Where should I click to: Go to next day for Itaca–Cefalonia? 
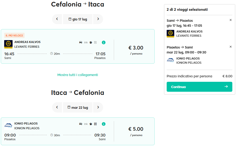tap(98, 107)
